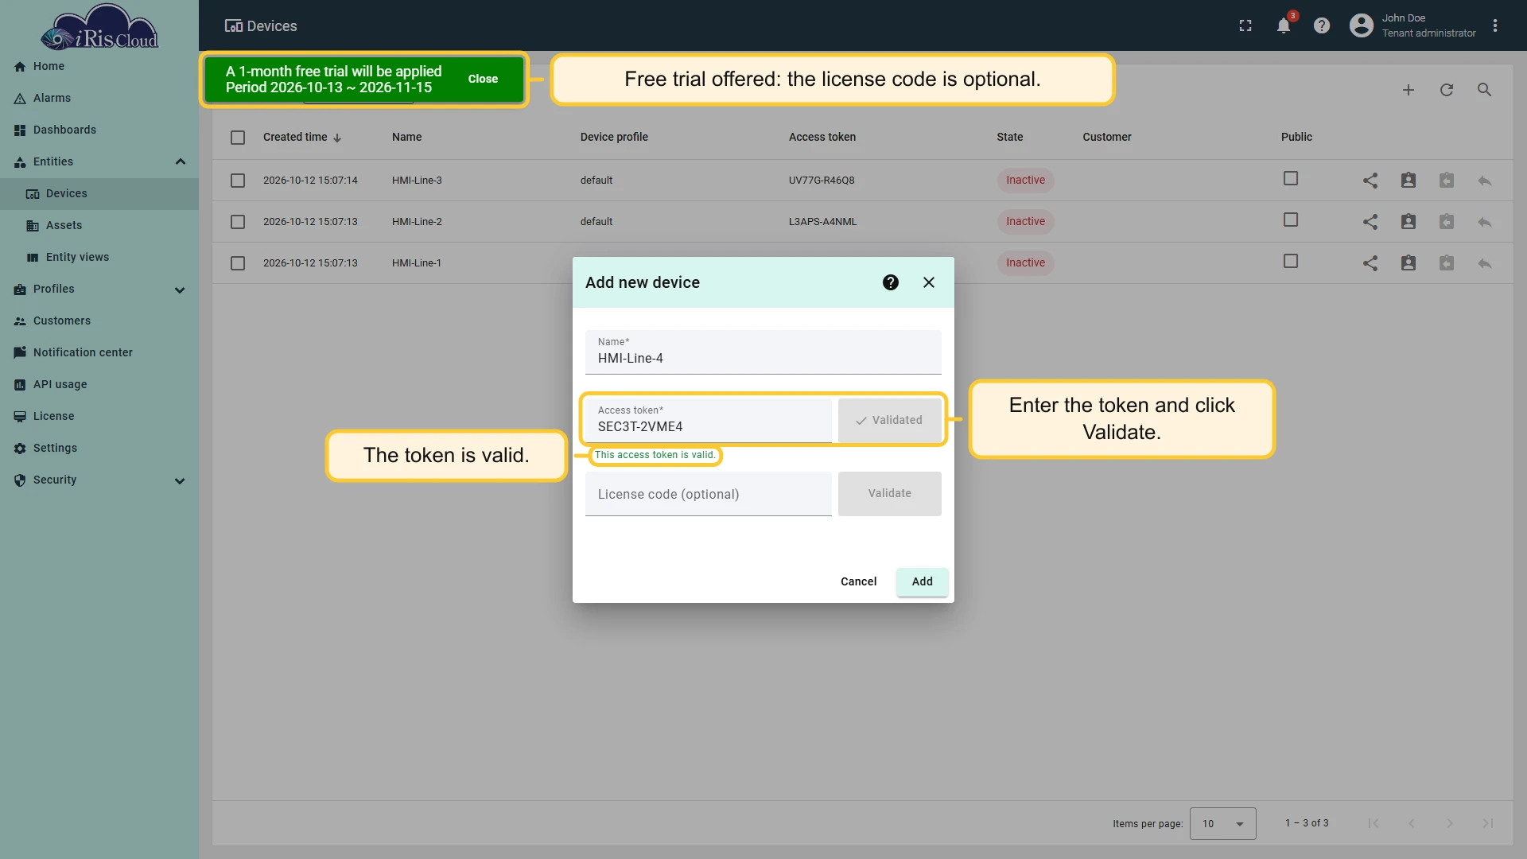Share the HMI-Line-1 device
Screen dimensions: 1527x859
click(x=1370, y=263)
